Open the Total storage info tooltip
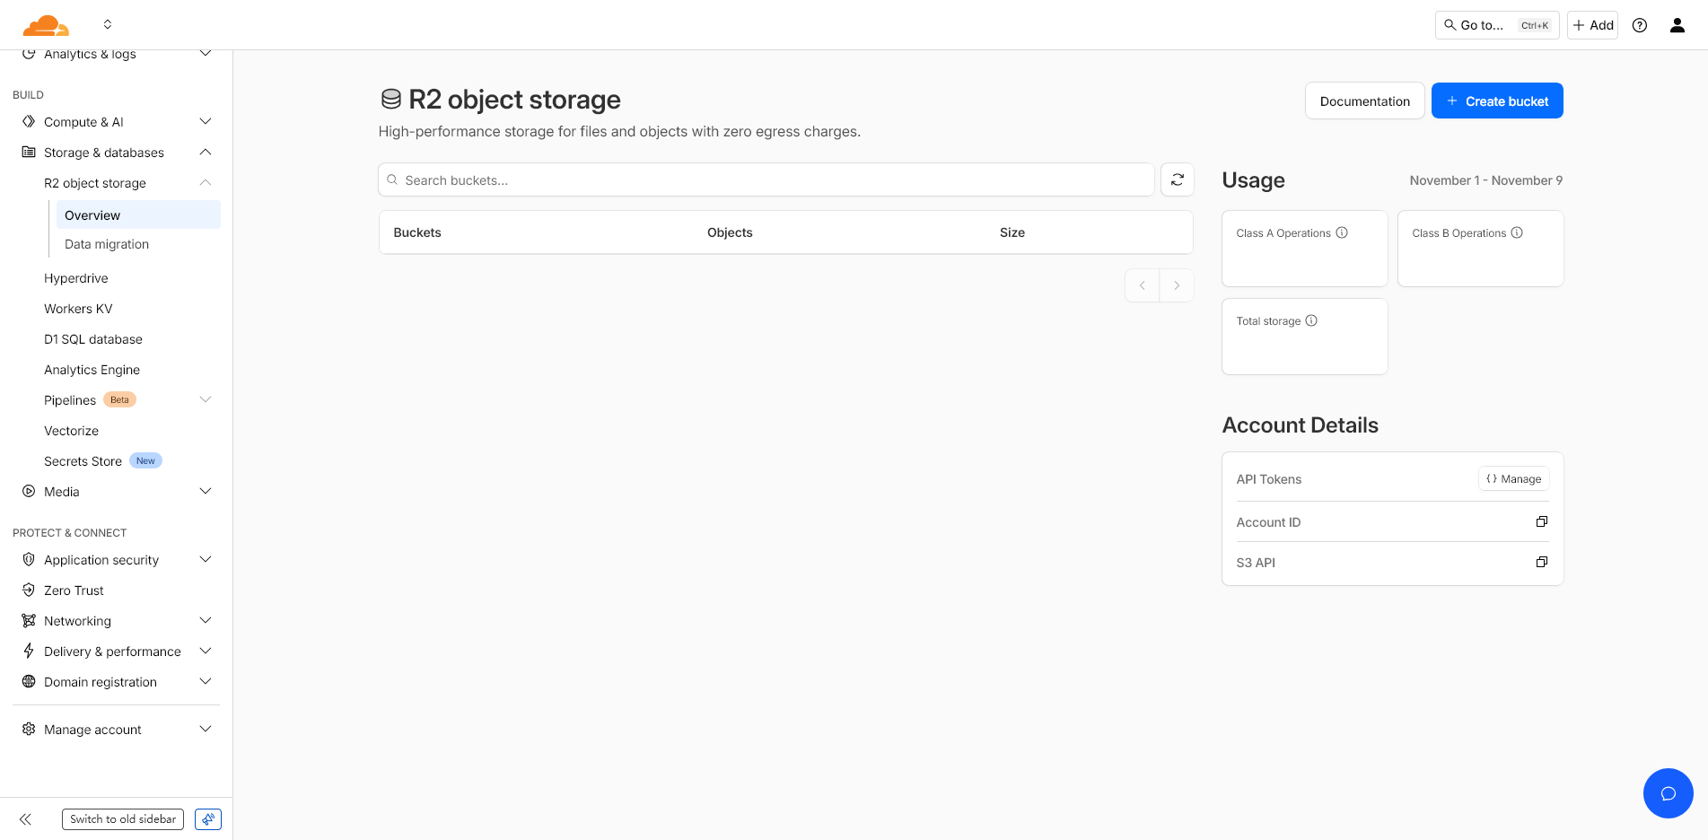The width and height of the screenshot is (1708, 840). point(1311,319)
